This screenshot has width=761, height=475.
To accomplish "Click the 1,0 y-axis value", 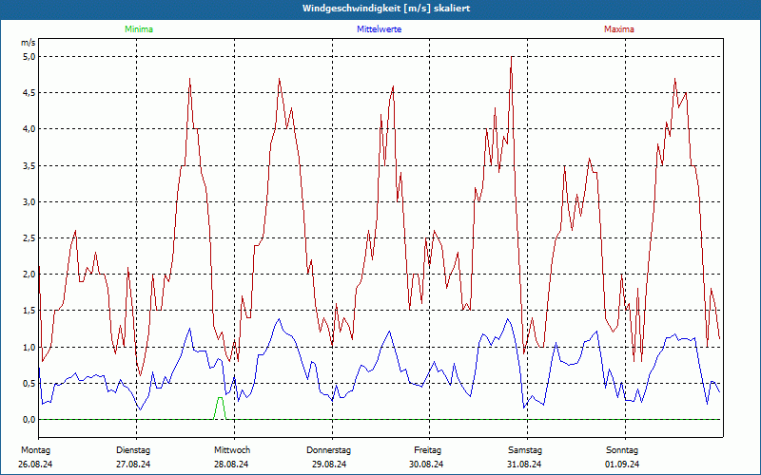I will [29, 347].
